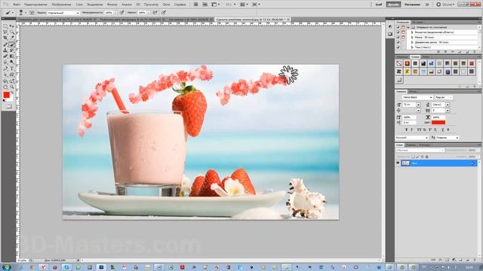This screenshot has width=483, height=271.
Task: Switch to Рисование workspace
Action: coord(412,5)
